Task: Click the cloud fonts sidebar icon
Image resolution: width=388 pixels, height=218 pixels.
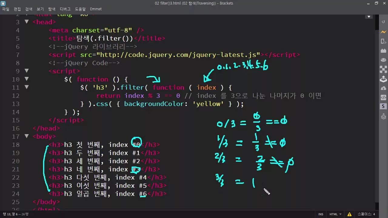Action: pos(383,88)
